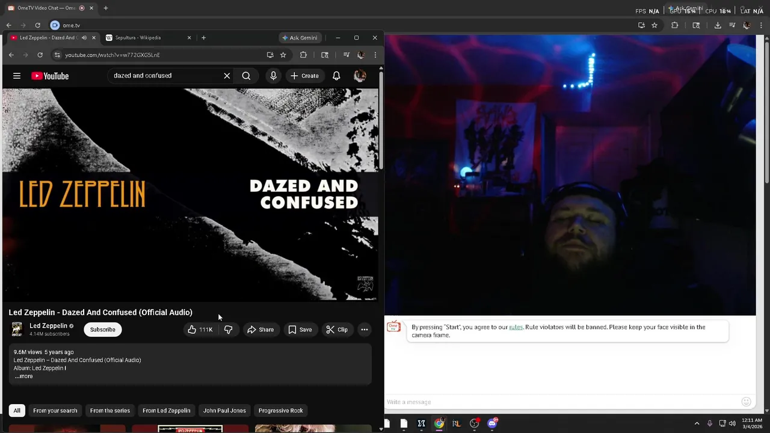This screenshot has width=770, height=433.
Task: Select the From your search chip
Action: (55, 411)
